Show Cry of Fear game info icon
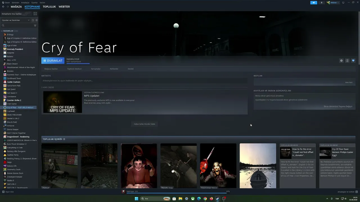The width and height of the screenshot is (360, 202). 347,61
